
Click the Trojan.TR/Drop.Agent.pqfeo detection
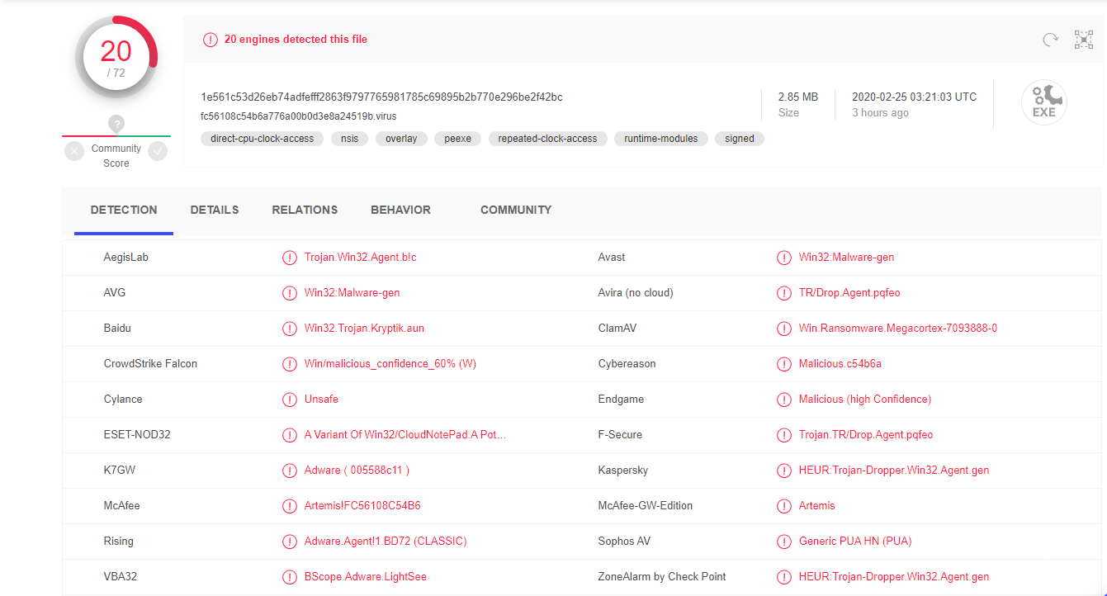click(x=866, y=435)
